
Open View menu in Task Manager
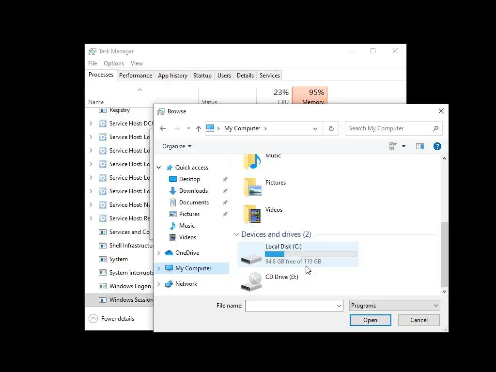pyautogui.click(x=137, y=63)
